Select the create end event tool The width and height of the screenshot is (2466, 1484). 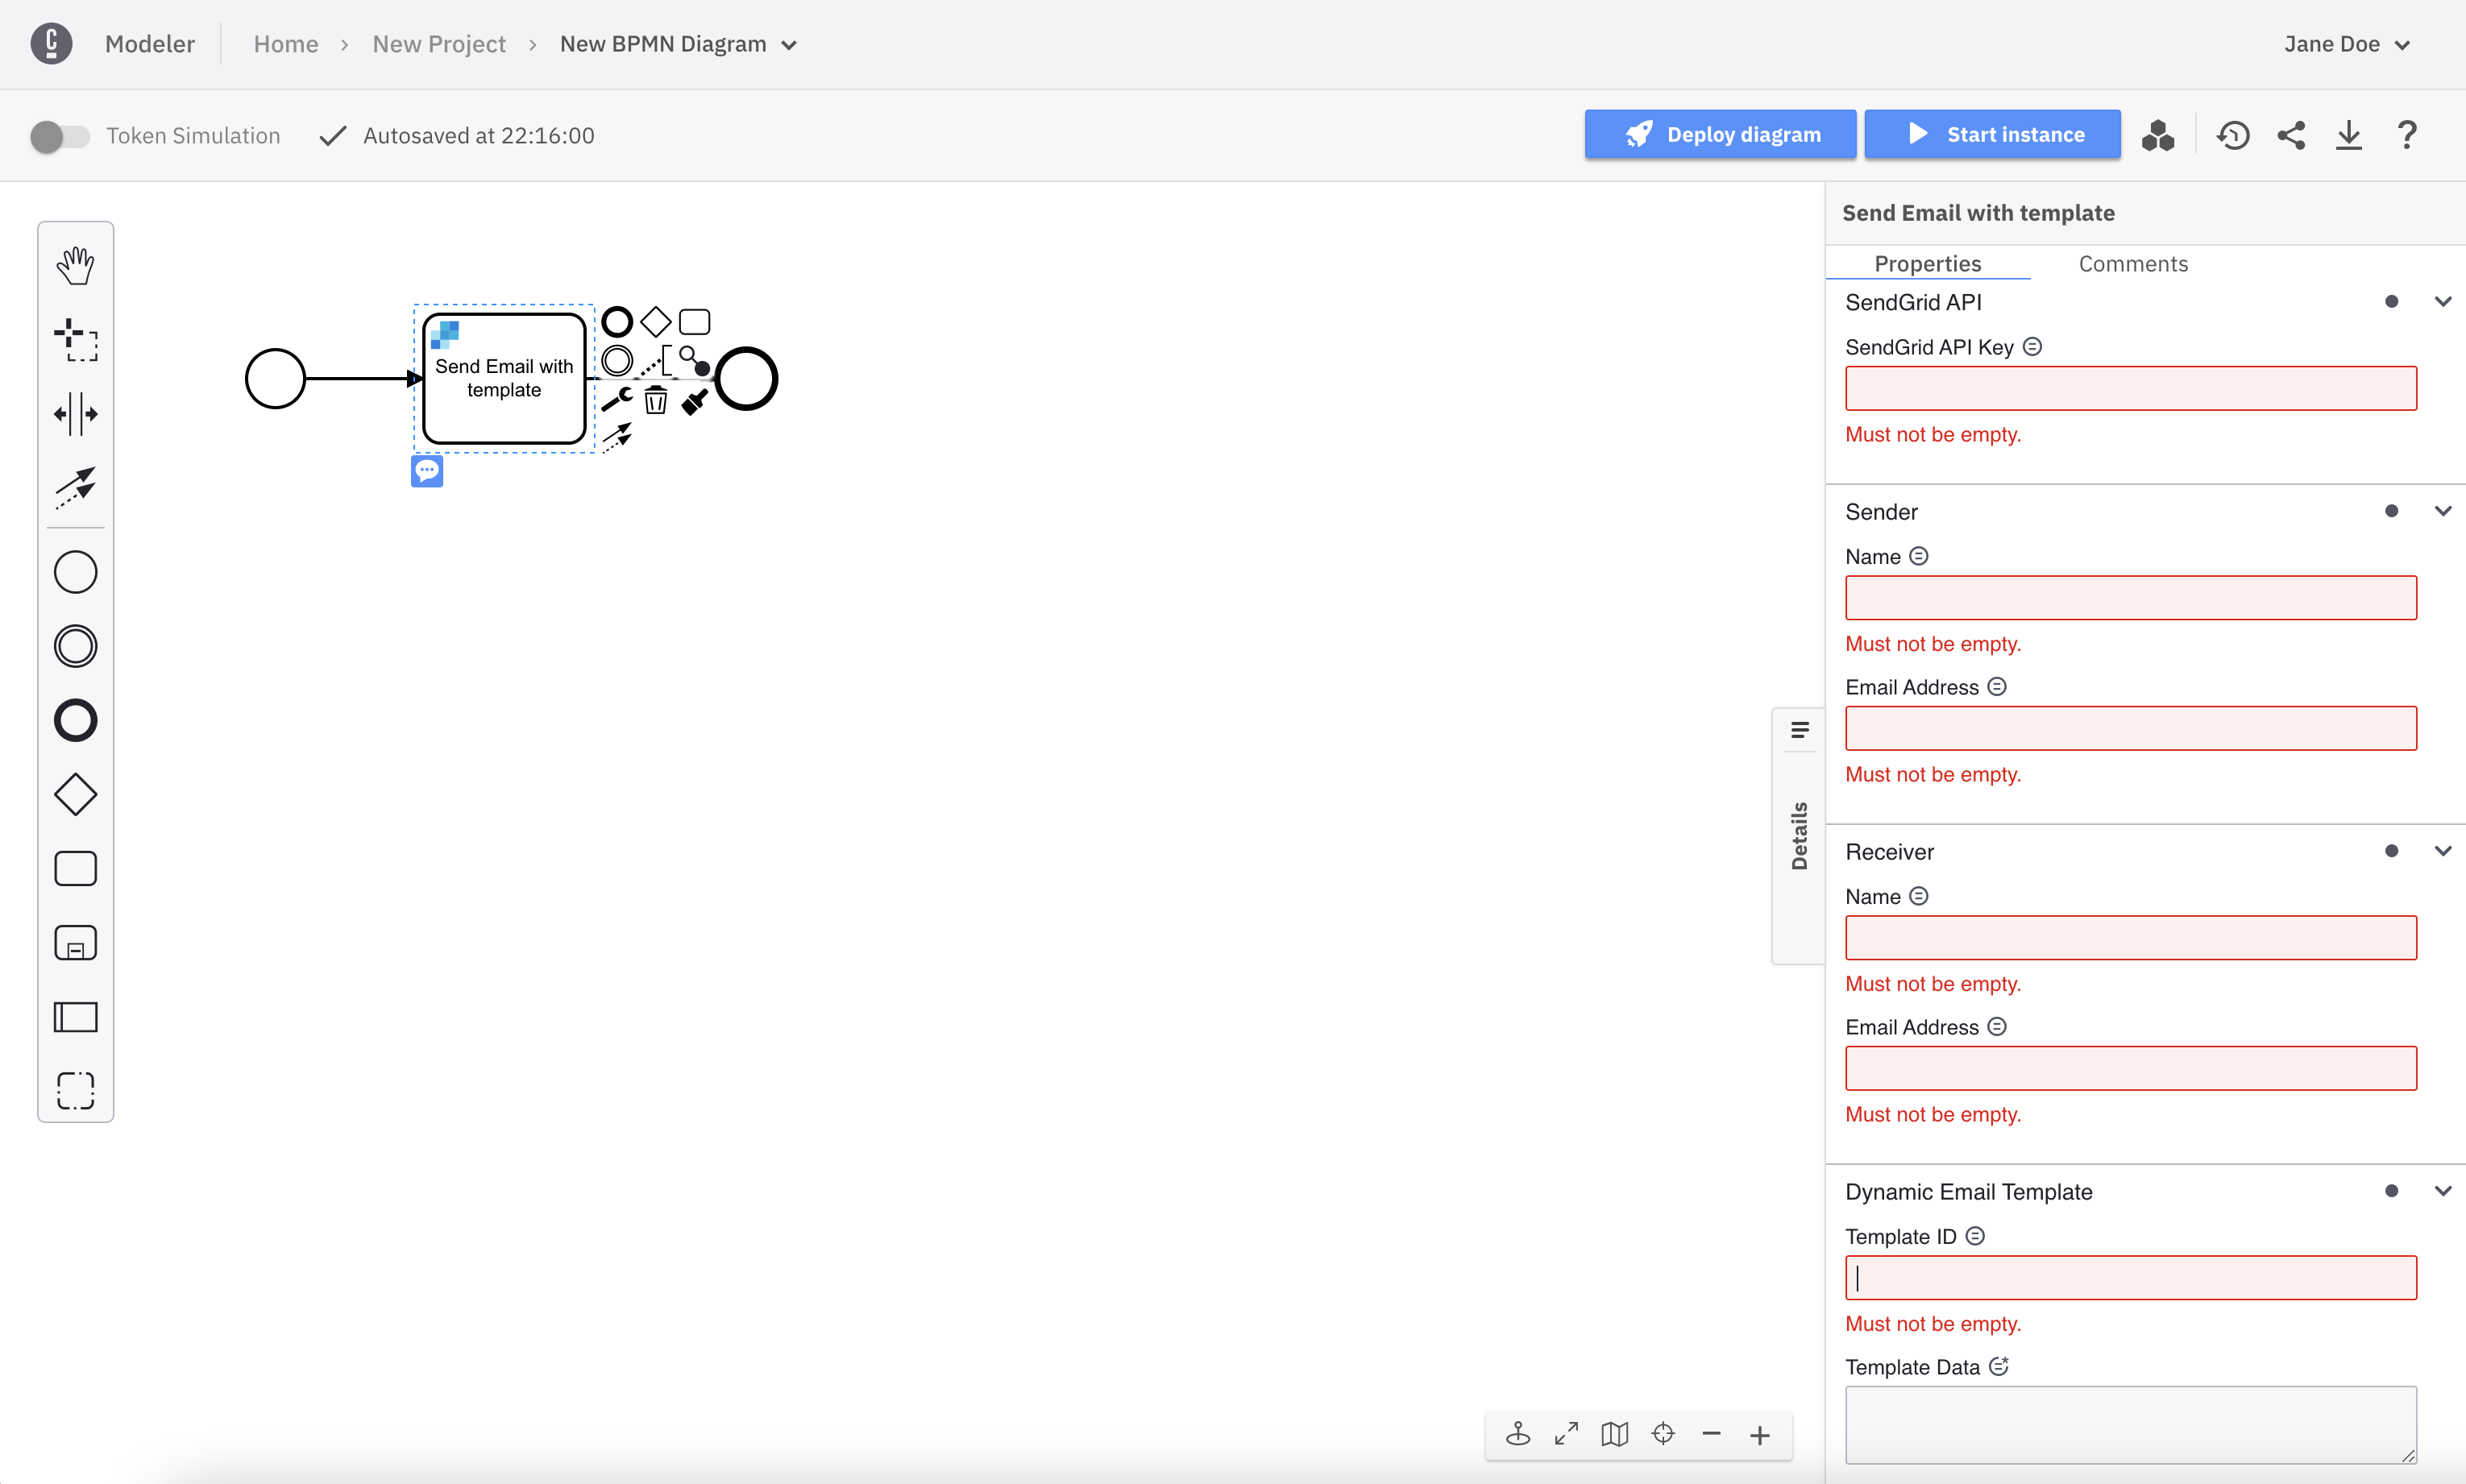75,719
